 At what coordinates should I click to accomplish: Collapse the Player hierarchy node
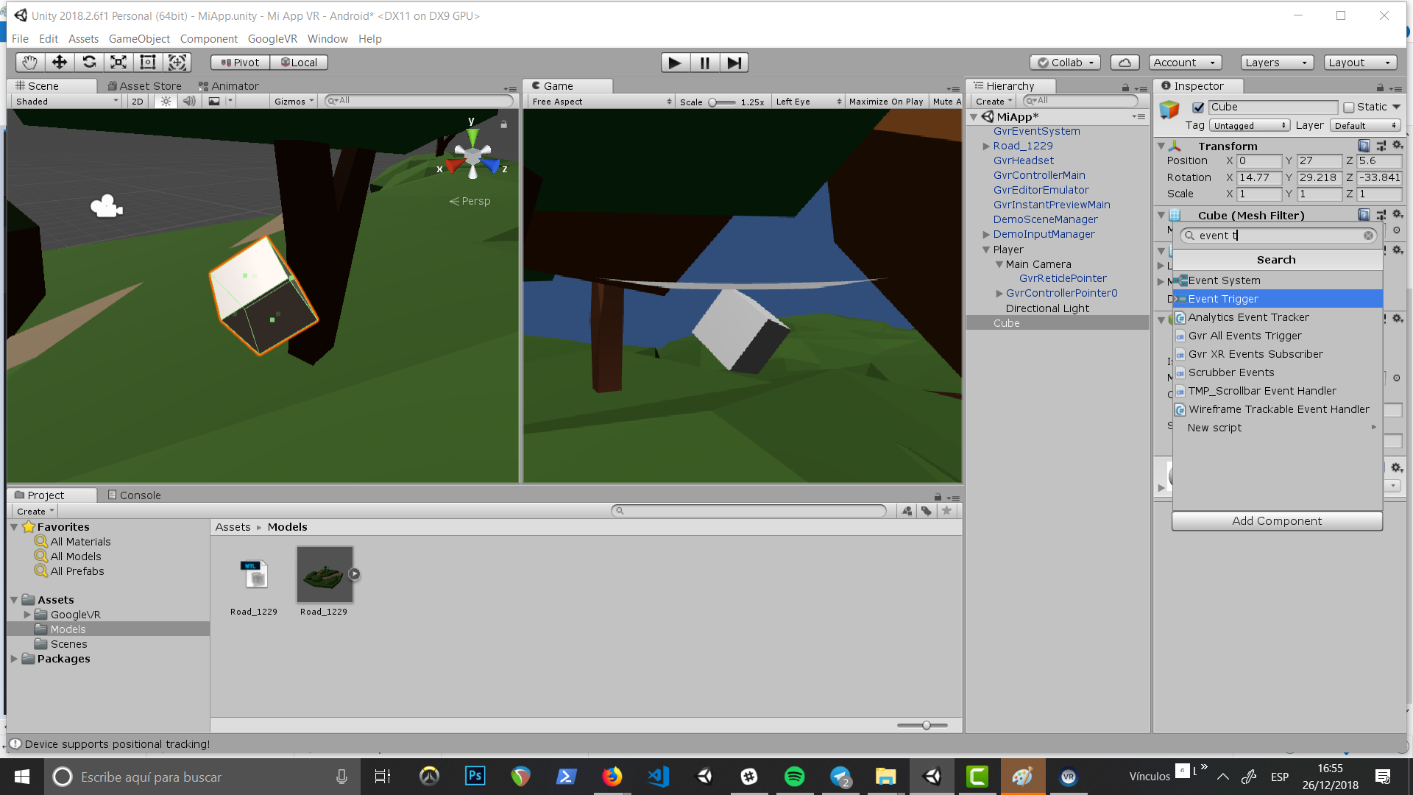pyautogui.click(x=985, y=250)
